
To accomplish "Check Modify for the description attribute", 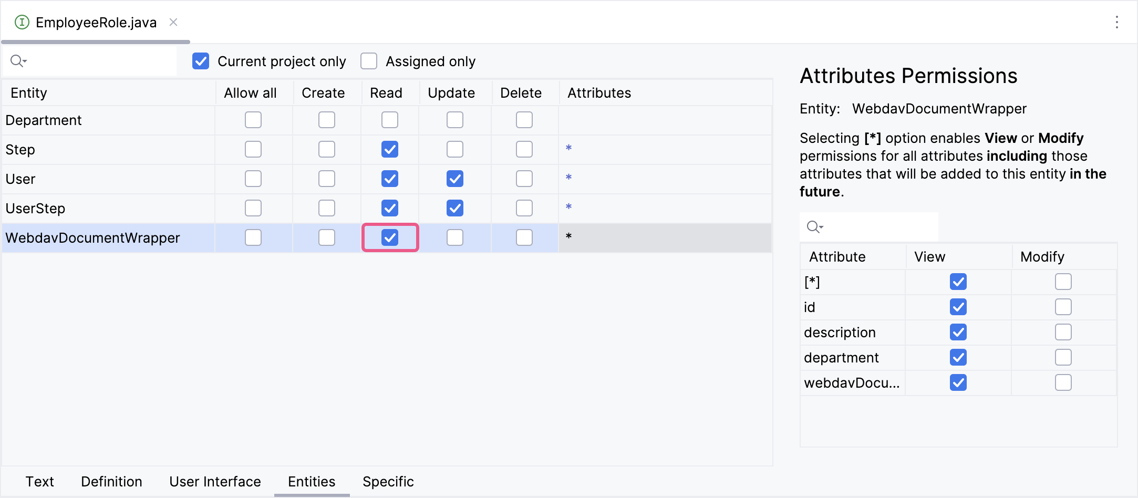I will [1063, 332].
